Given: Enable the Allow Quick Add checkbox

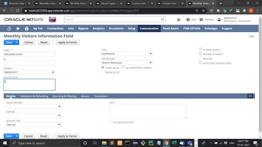Looking at the screenshot, I should click(x=111, y=122).
